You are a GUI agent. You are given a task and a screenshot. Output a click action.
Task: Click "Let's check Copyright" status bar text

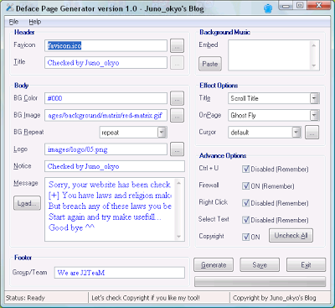[x=146, y=298]
